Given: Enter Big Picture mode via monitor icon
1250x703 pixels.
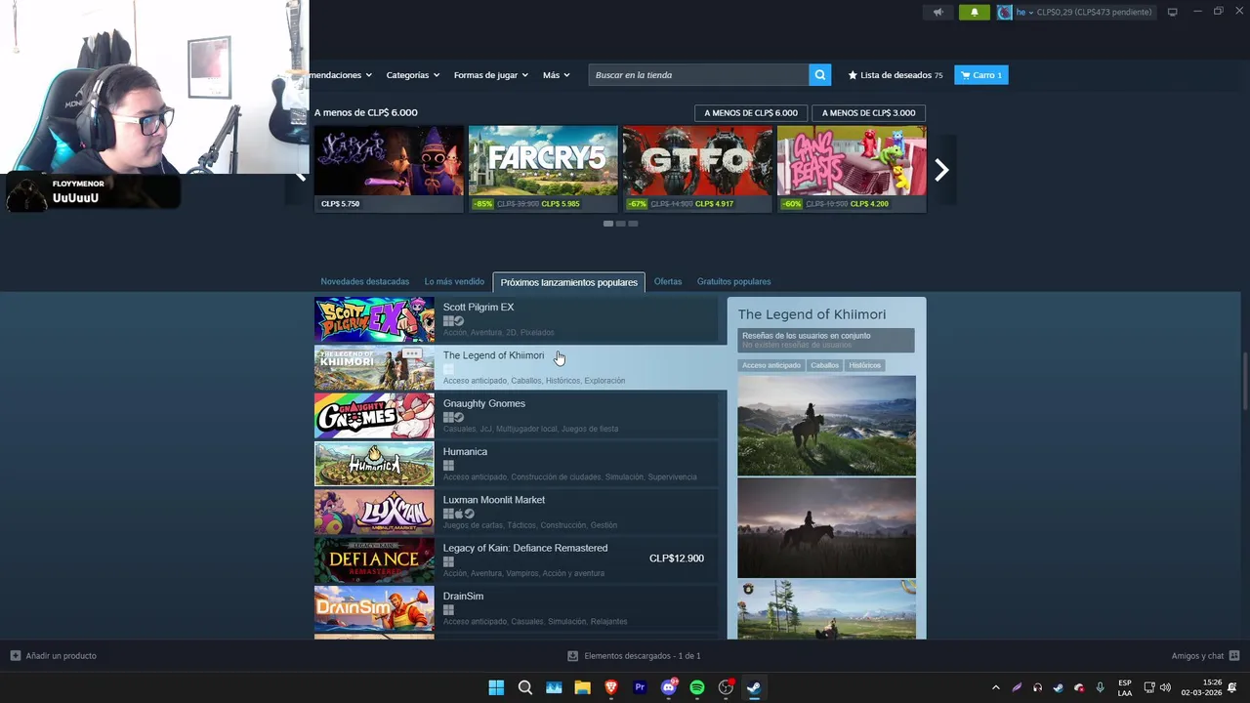Looking at the screenshot, I should tap(1172, 12).
